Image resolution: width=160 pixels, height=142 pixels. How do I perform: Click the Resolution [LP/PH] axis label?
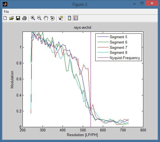tap(82, 135)
